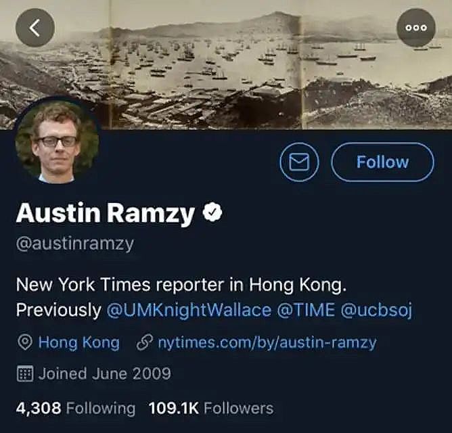Open direct message via envelope icon
The height and width of the screenshot is (433, 452).
pos(299,162)
